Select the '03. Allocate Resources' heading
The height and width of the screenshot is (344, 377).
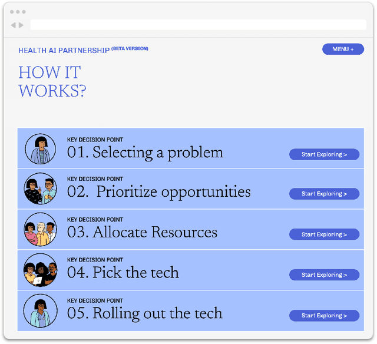[142, 232]
